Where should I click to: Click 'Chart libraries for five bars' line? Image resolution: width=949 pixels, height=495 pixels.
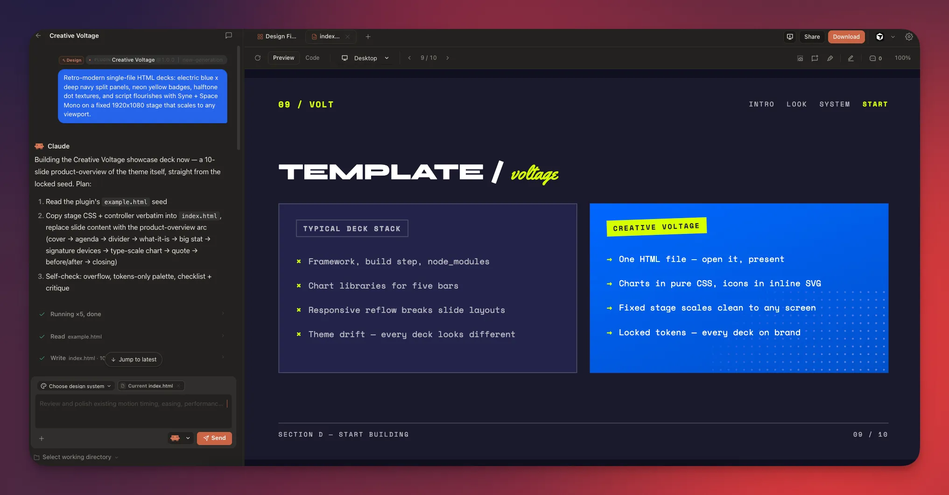click(383, 286)
